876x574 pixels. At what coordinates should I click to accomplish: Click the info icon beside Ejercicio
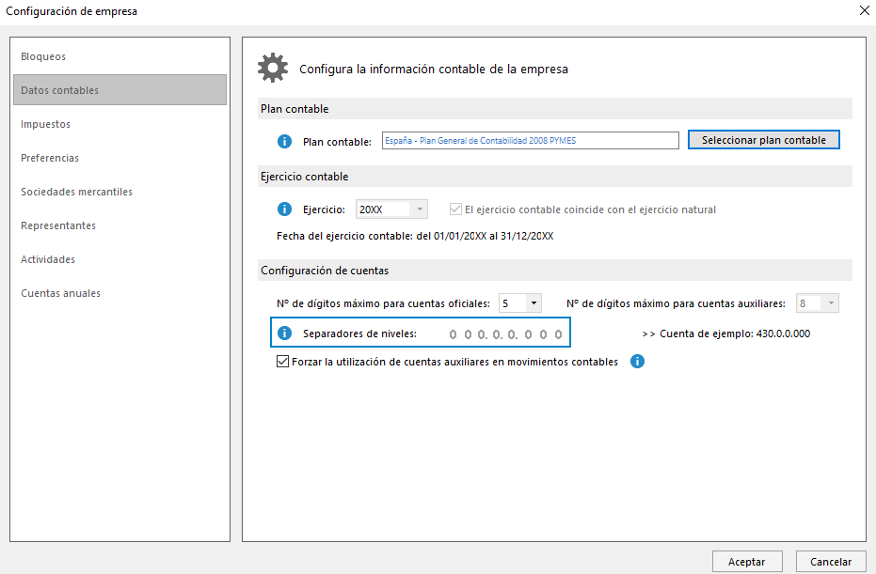[x=284, y=209]
